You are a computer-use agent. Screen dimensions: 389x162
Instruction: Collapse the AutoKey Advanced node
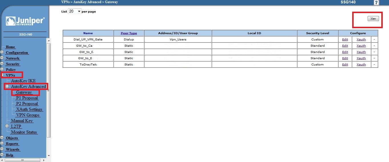7,86
